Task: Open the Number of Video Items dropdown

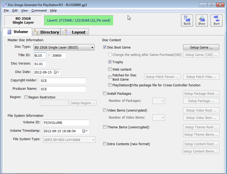Action: tap(158, 118)
